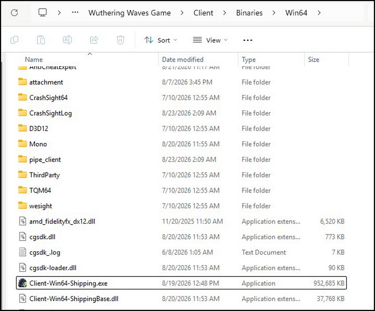
Task: Select the Win64 breadcrumb segment
Action: click(296, 13)
